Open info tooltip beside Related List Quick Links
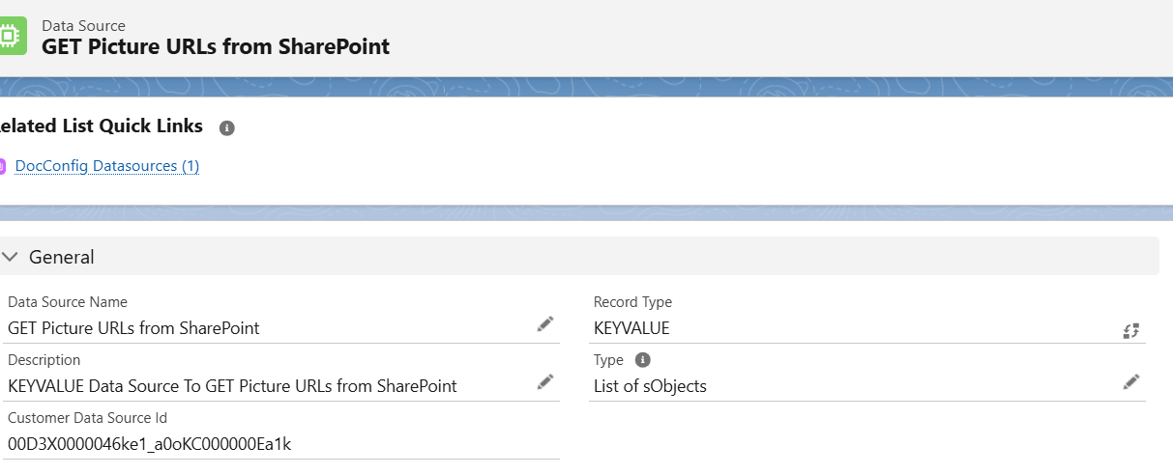1173x475 pixels. [227, 128]
